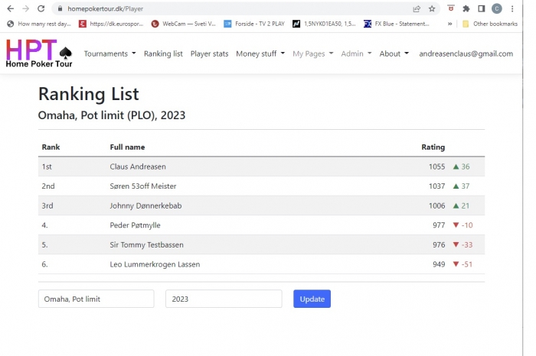The image size is (536, 356).
Task: Open the Player stats page
Action: click(209, 53)
